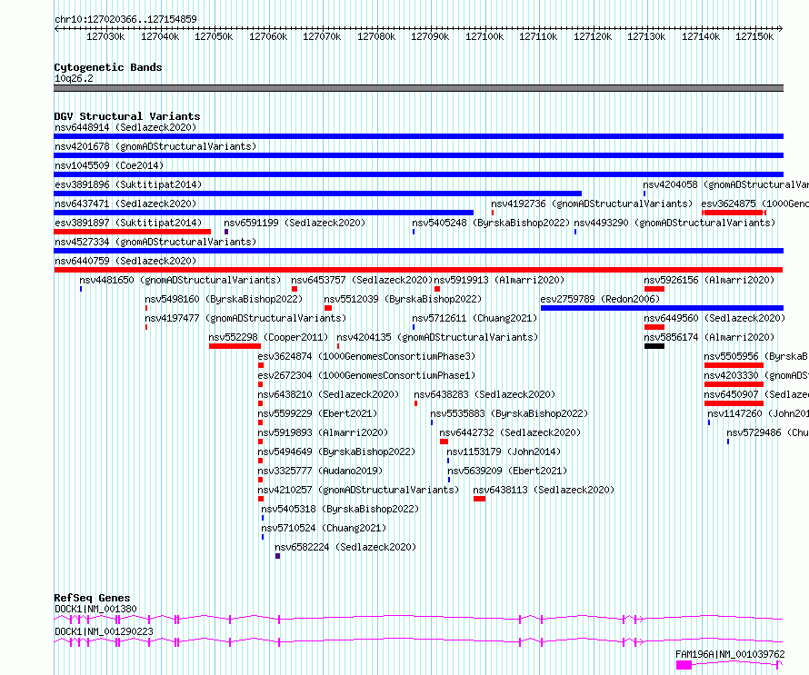This screenshot has width=809, height=675.
Task: Click the esv3624875 variant label
Action: 754,203
